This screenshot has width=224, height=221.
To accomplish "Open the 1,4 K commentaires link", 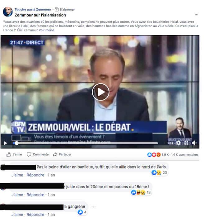I will click(184, 155).
